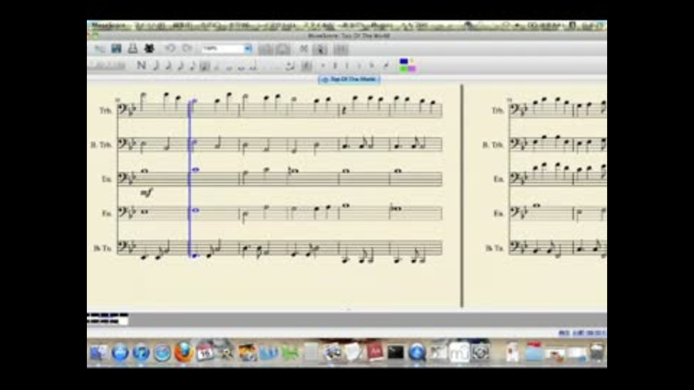Click the B. Trb. staff label on first page
The height and width of the screenshot is (390, 694).
(x=101, y=144)
